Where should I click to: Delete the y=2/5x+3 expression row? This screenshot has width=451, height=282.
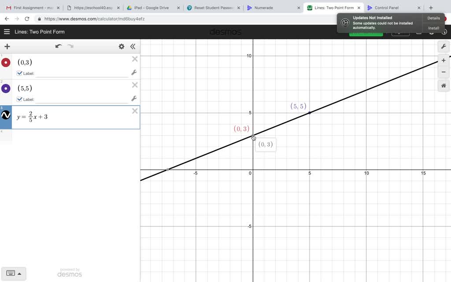(x=135, y=111)
